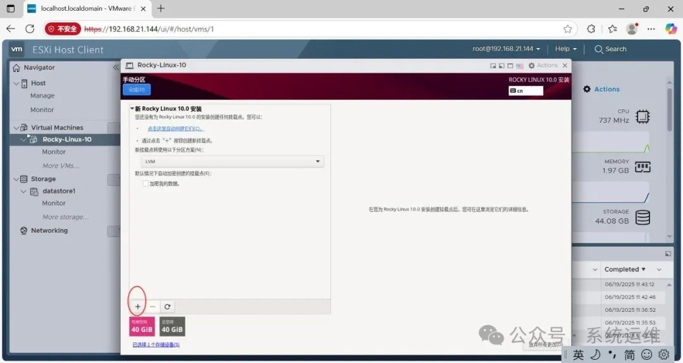The image size is (683, 363).
Task: Open the blue Actions menu on VM page
Action: click(x=601, y=89)
